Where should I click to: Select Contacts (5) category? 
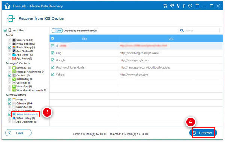click(x=23, y=75)
